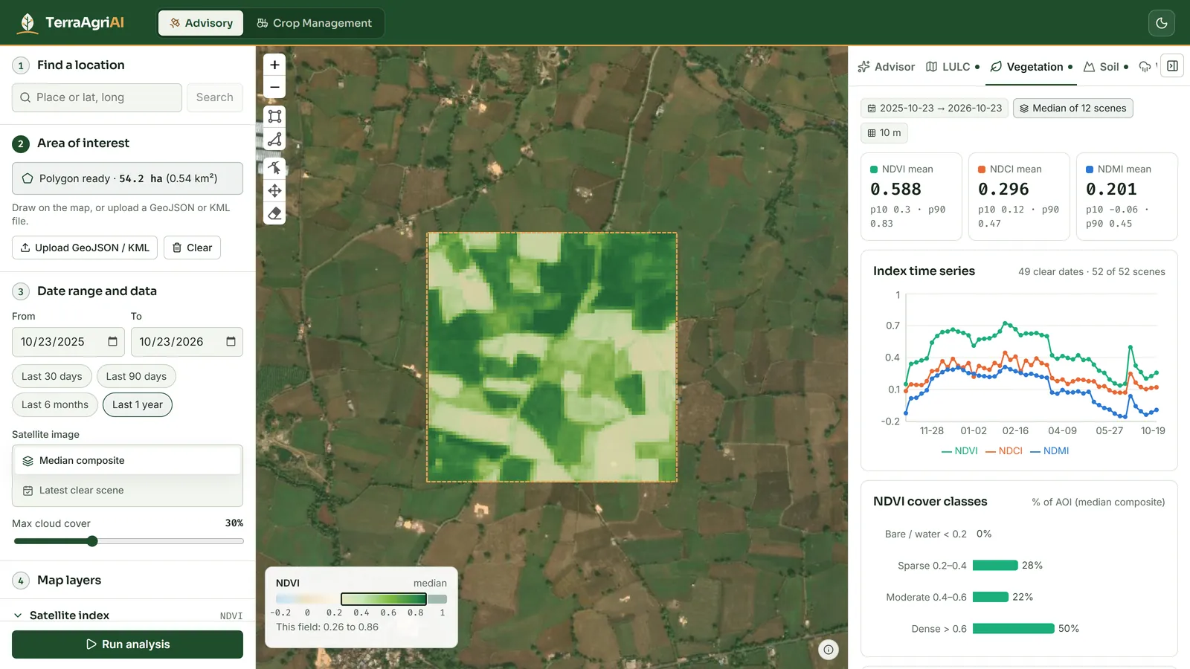Open the Advisor results tab
This screenshot has height=669, width=1190.
[x=886, y=67]
